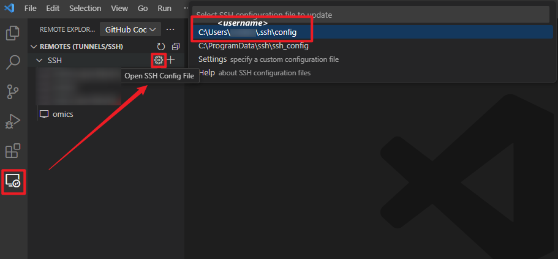The width and height of the screenshot is (558, 259).
Task: Refresh the remotes list
Action: [161, 47]
